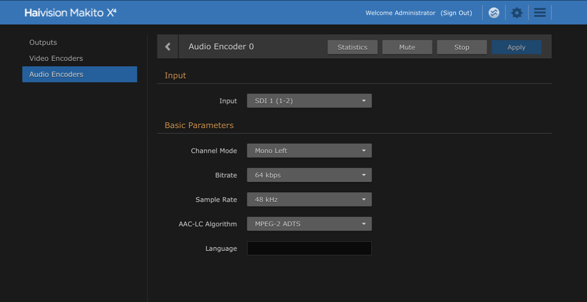Viewport: 587px width, 302px height.
Task: Click the back arrow beside Audio Encoder 0
Action: [167, 47]
